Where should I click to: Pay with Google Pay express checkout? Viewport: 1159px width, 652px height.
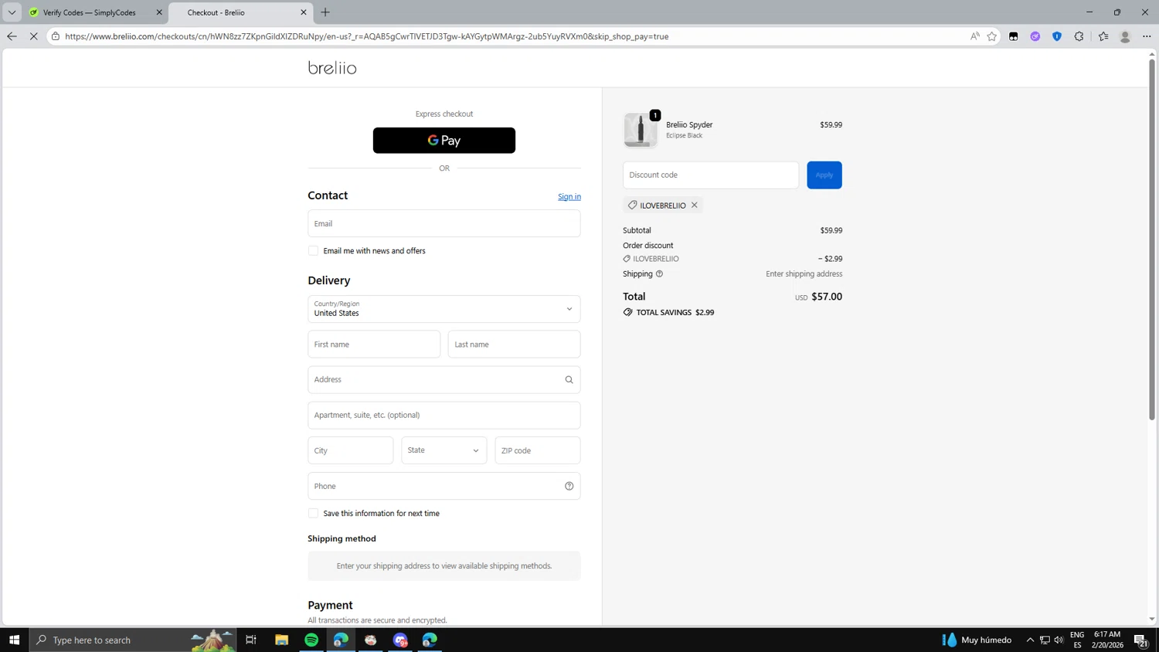click(x=444, y=141)
